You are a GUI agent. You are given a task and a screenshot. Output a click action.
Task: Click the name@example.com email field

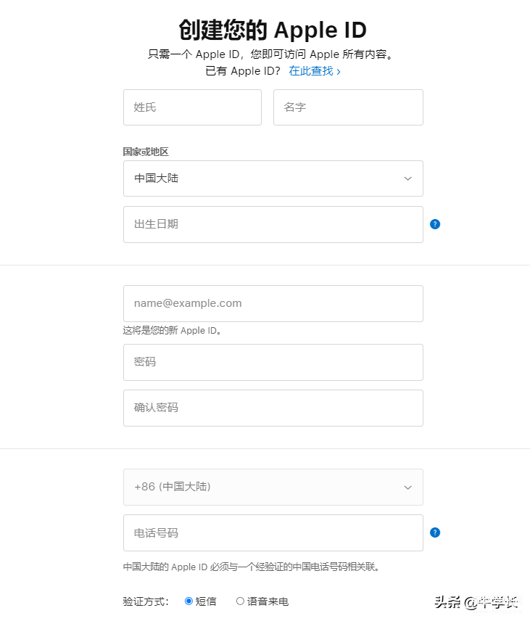tap(273, 303)
